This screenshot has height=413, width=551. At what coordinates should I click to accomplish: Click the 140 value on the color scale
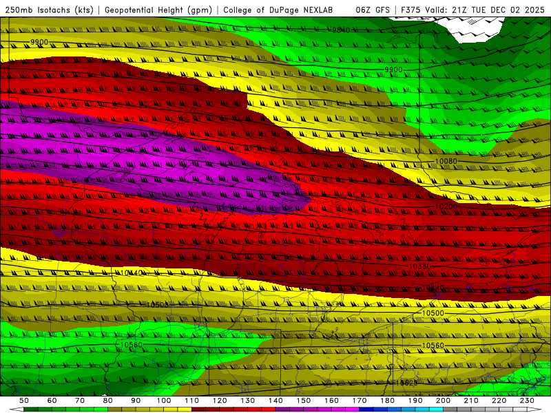(275, 401)
